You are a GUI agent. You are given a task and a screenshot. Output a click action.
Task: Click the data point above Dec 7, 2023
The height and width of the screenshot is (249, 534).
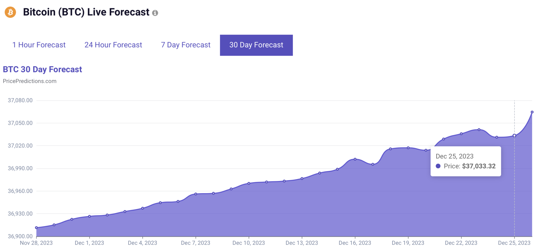click(x=196, y=194)
